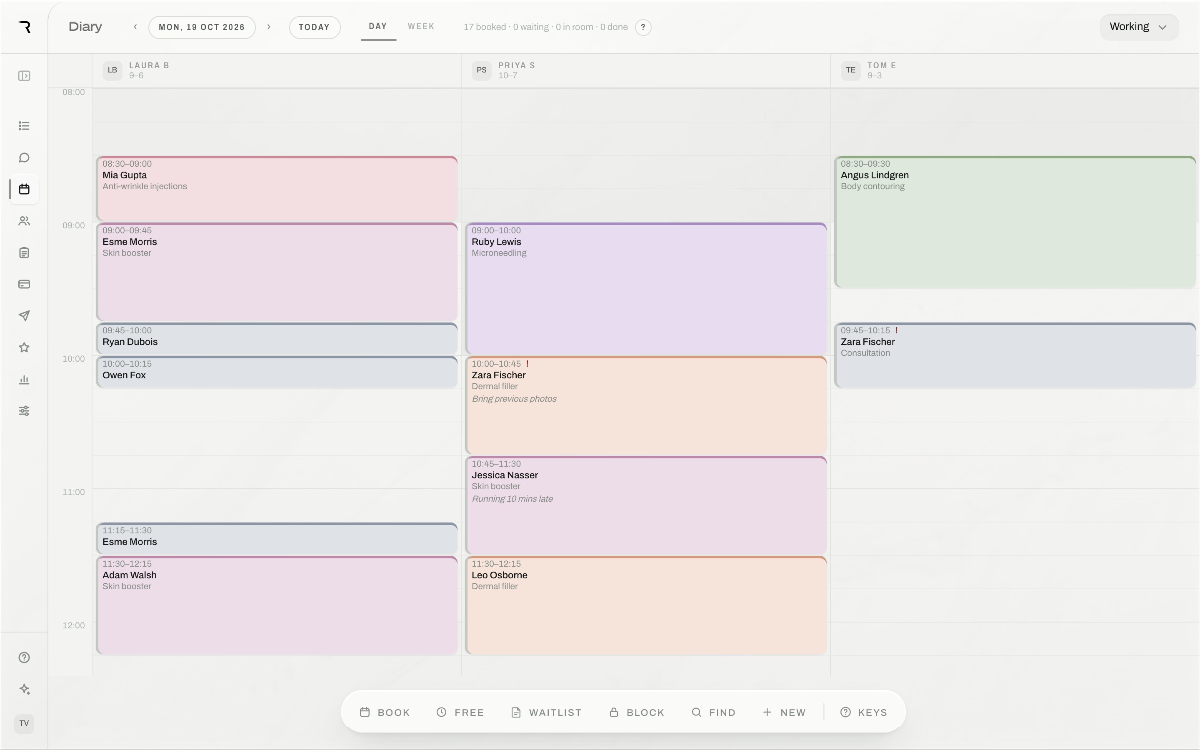Open the paper plane campaigns icon

tap(24, 316)
